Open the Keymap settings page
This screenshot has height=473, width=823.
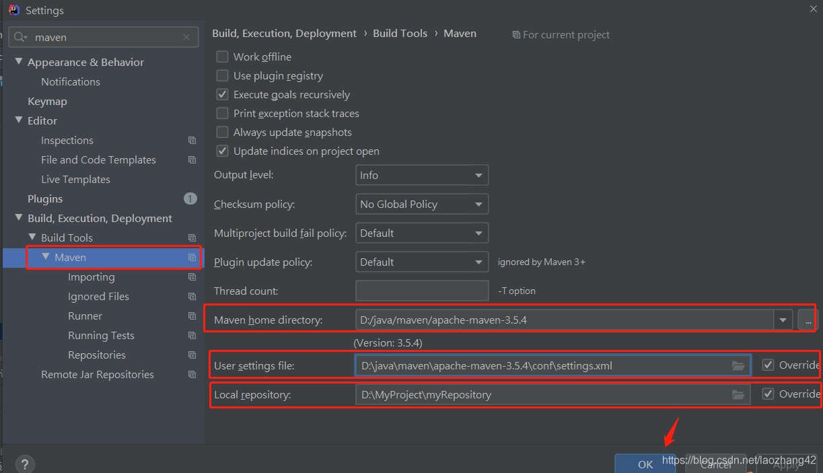(47, 102)
